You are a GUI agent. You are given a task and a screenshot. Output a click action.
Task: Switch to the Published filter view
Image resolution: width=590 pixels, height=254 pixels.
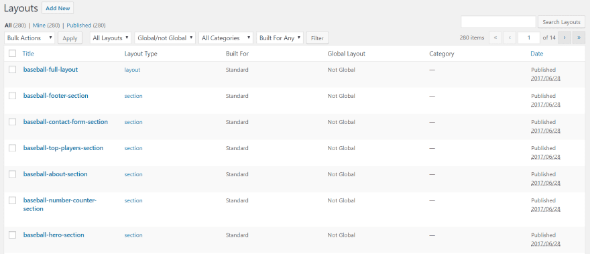(78, 25)
